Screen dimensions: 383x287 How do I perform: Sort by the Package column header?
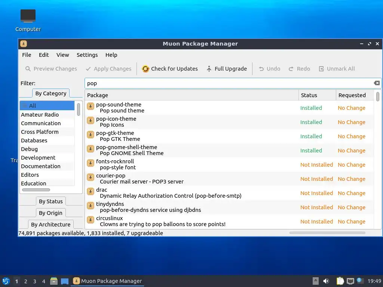pyautogui.click(x=191, y=95)
